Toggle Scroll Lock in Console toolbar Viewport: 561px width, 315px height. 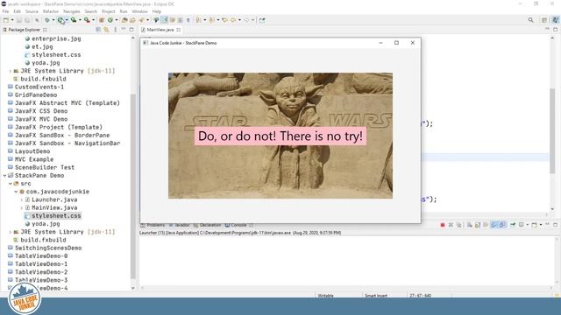click(478, 225)
